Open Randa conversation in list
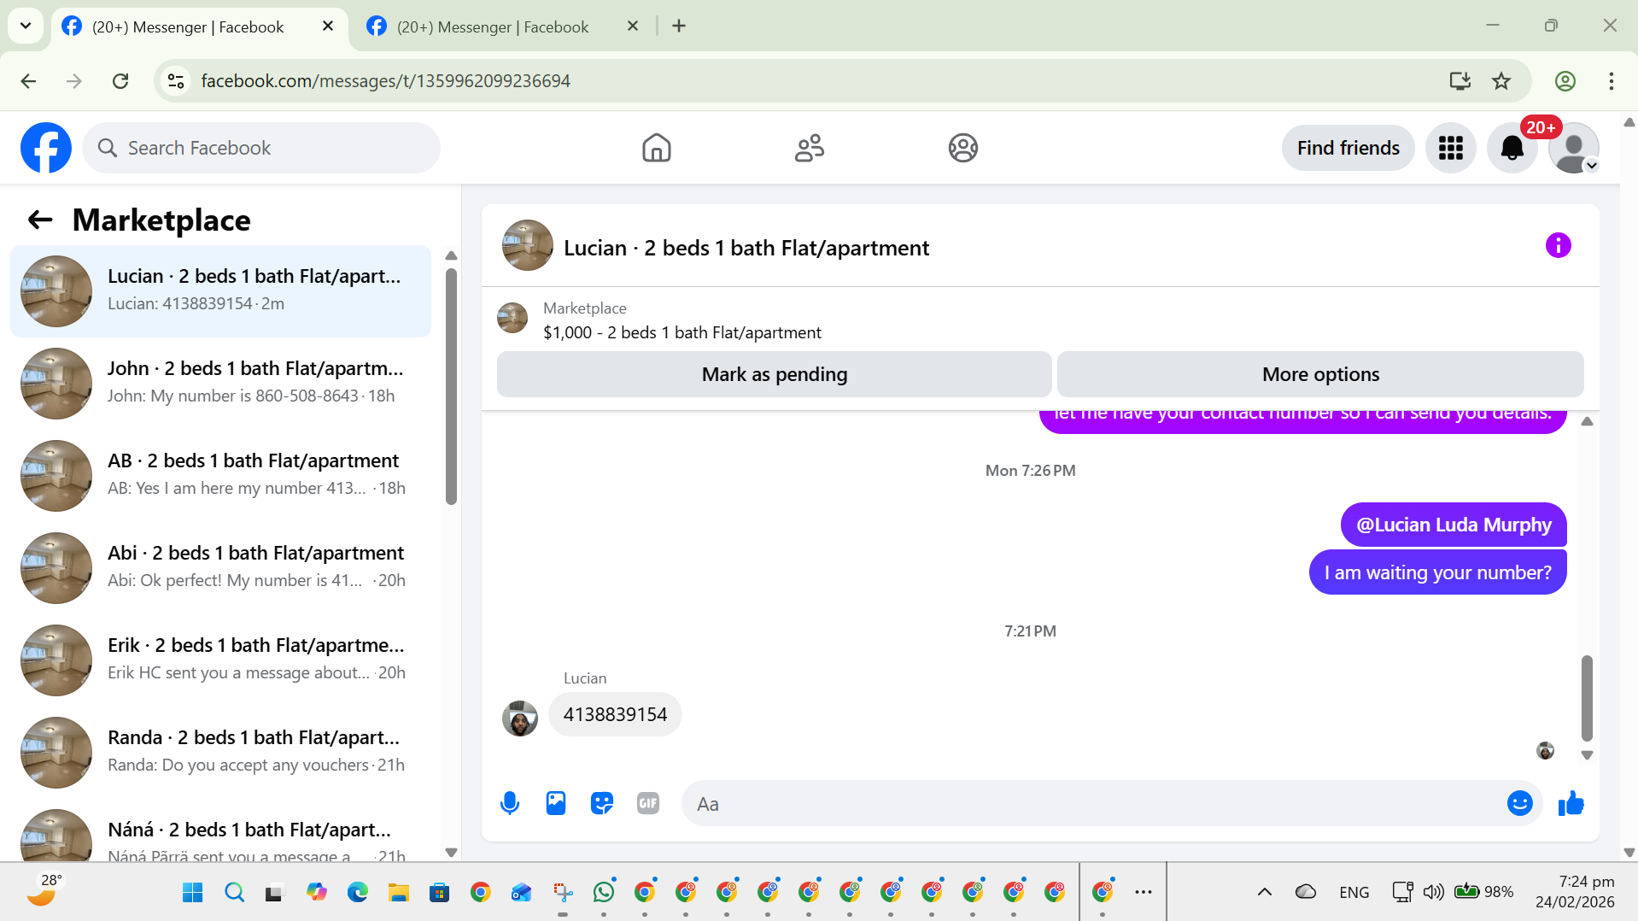 (x=220, y=753)
